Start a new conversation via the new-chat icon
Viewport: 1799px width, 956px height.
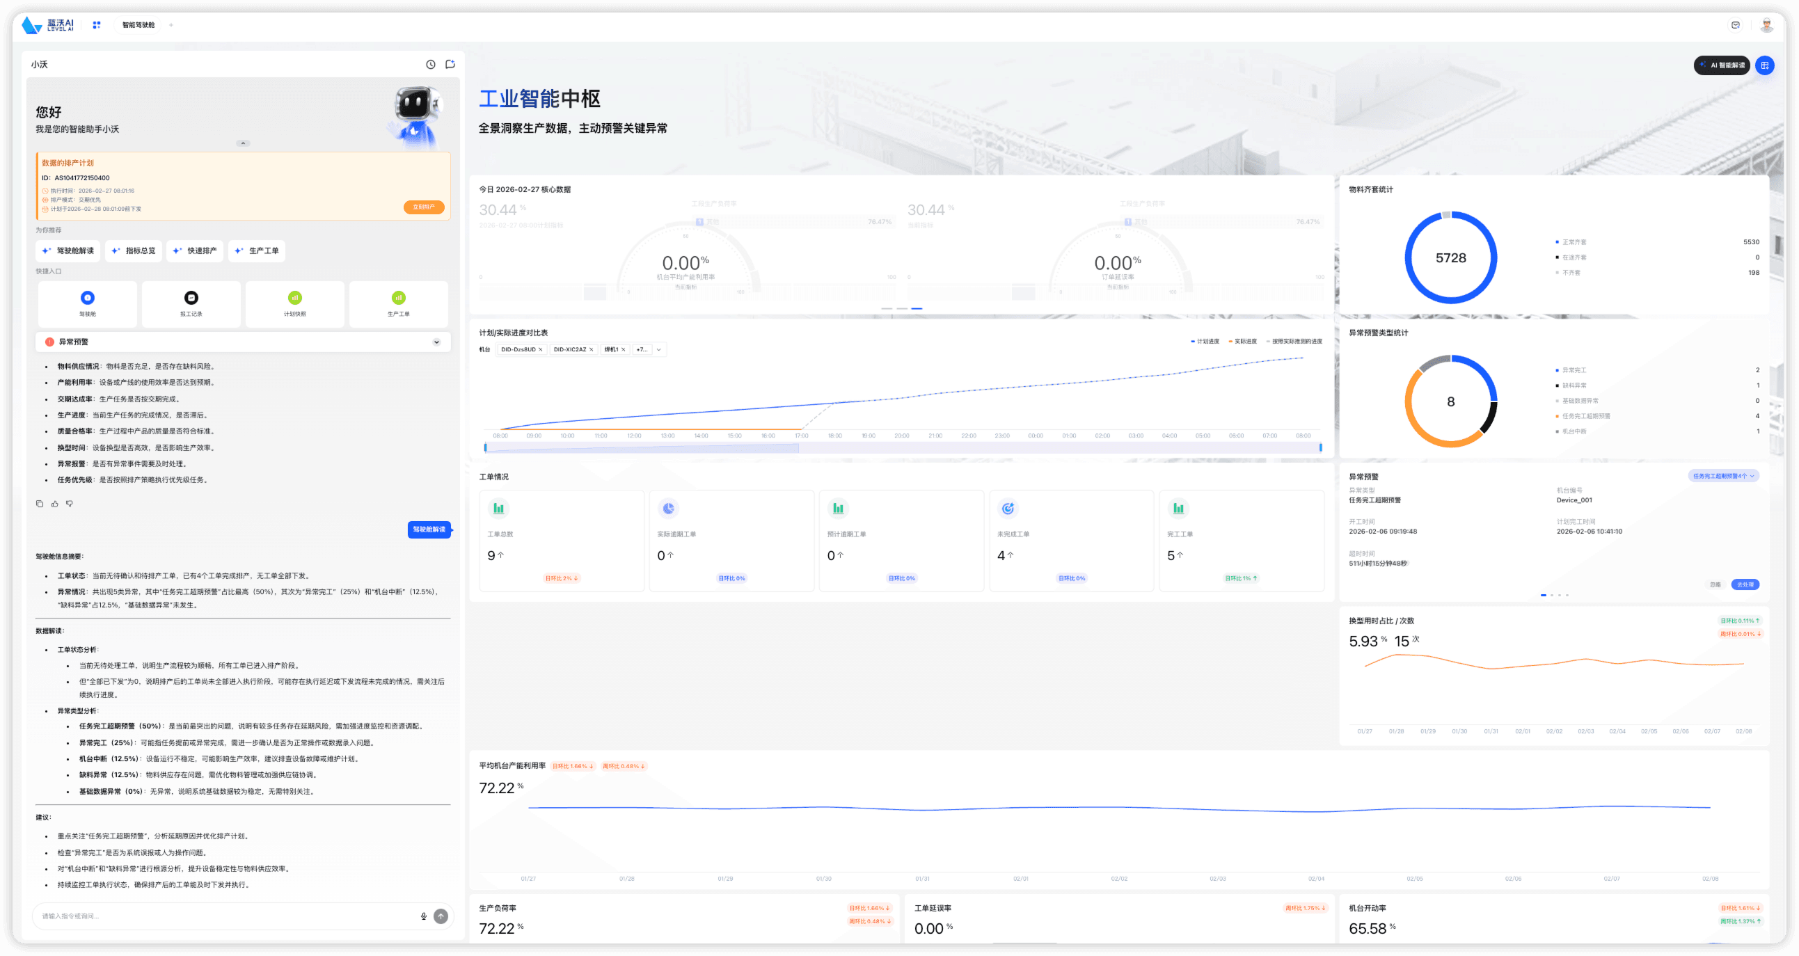450,64
